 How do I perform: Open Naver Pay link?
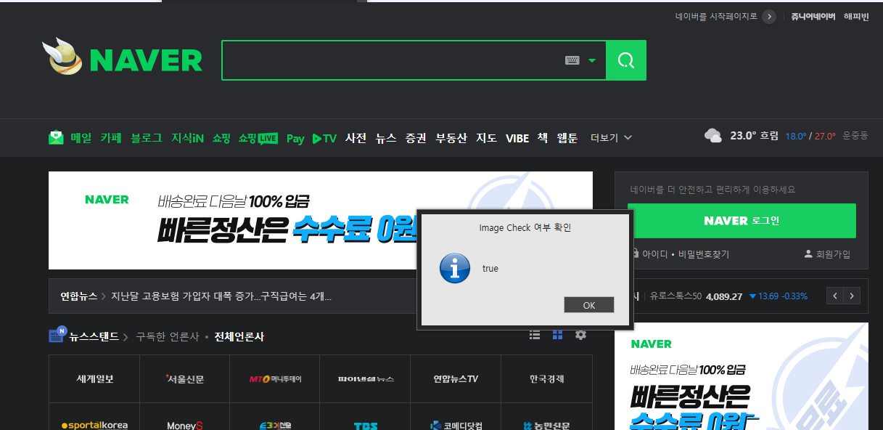pyautogui.click(x=295, y=138)
